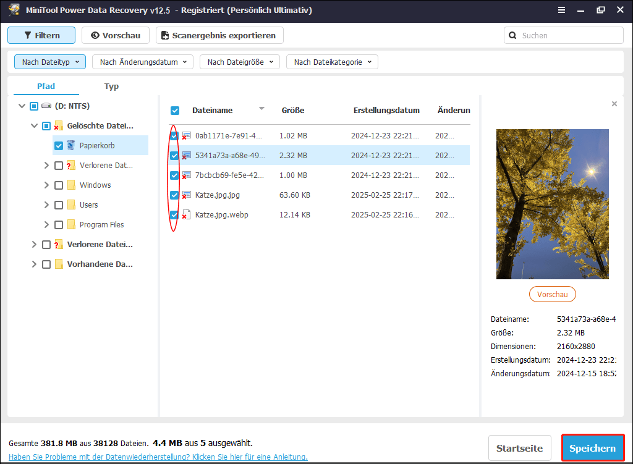Toggle the D: NTFS drive checkbox
633x464 pixels.
(34, 106)
